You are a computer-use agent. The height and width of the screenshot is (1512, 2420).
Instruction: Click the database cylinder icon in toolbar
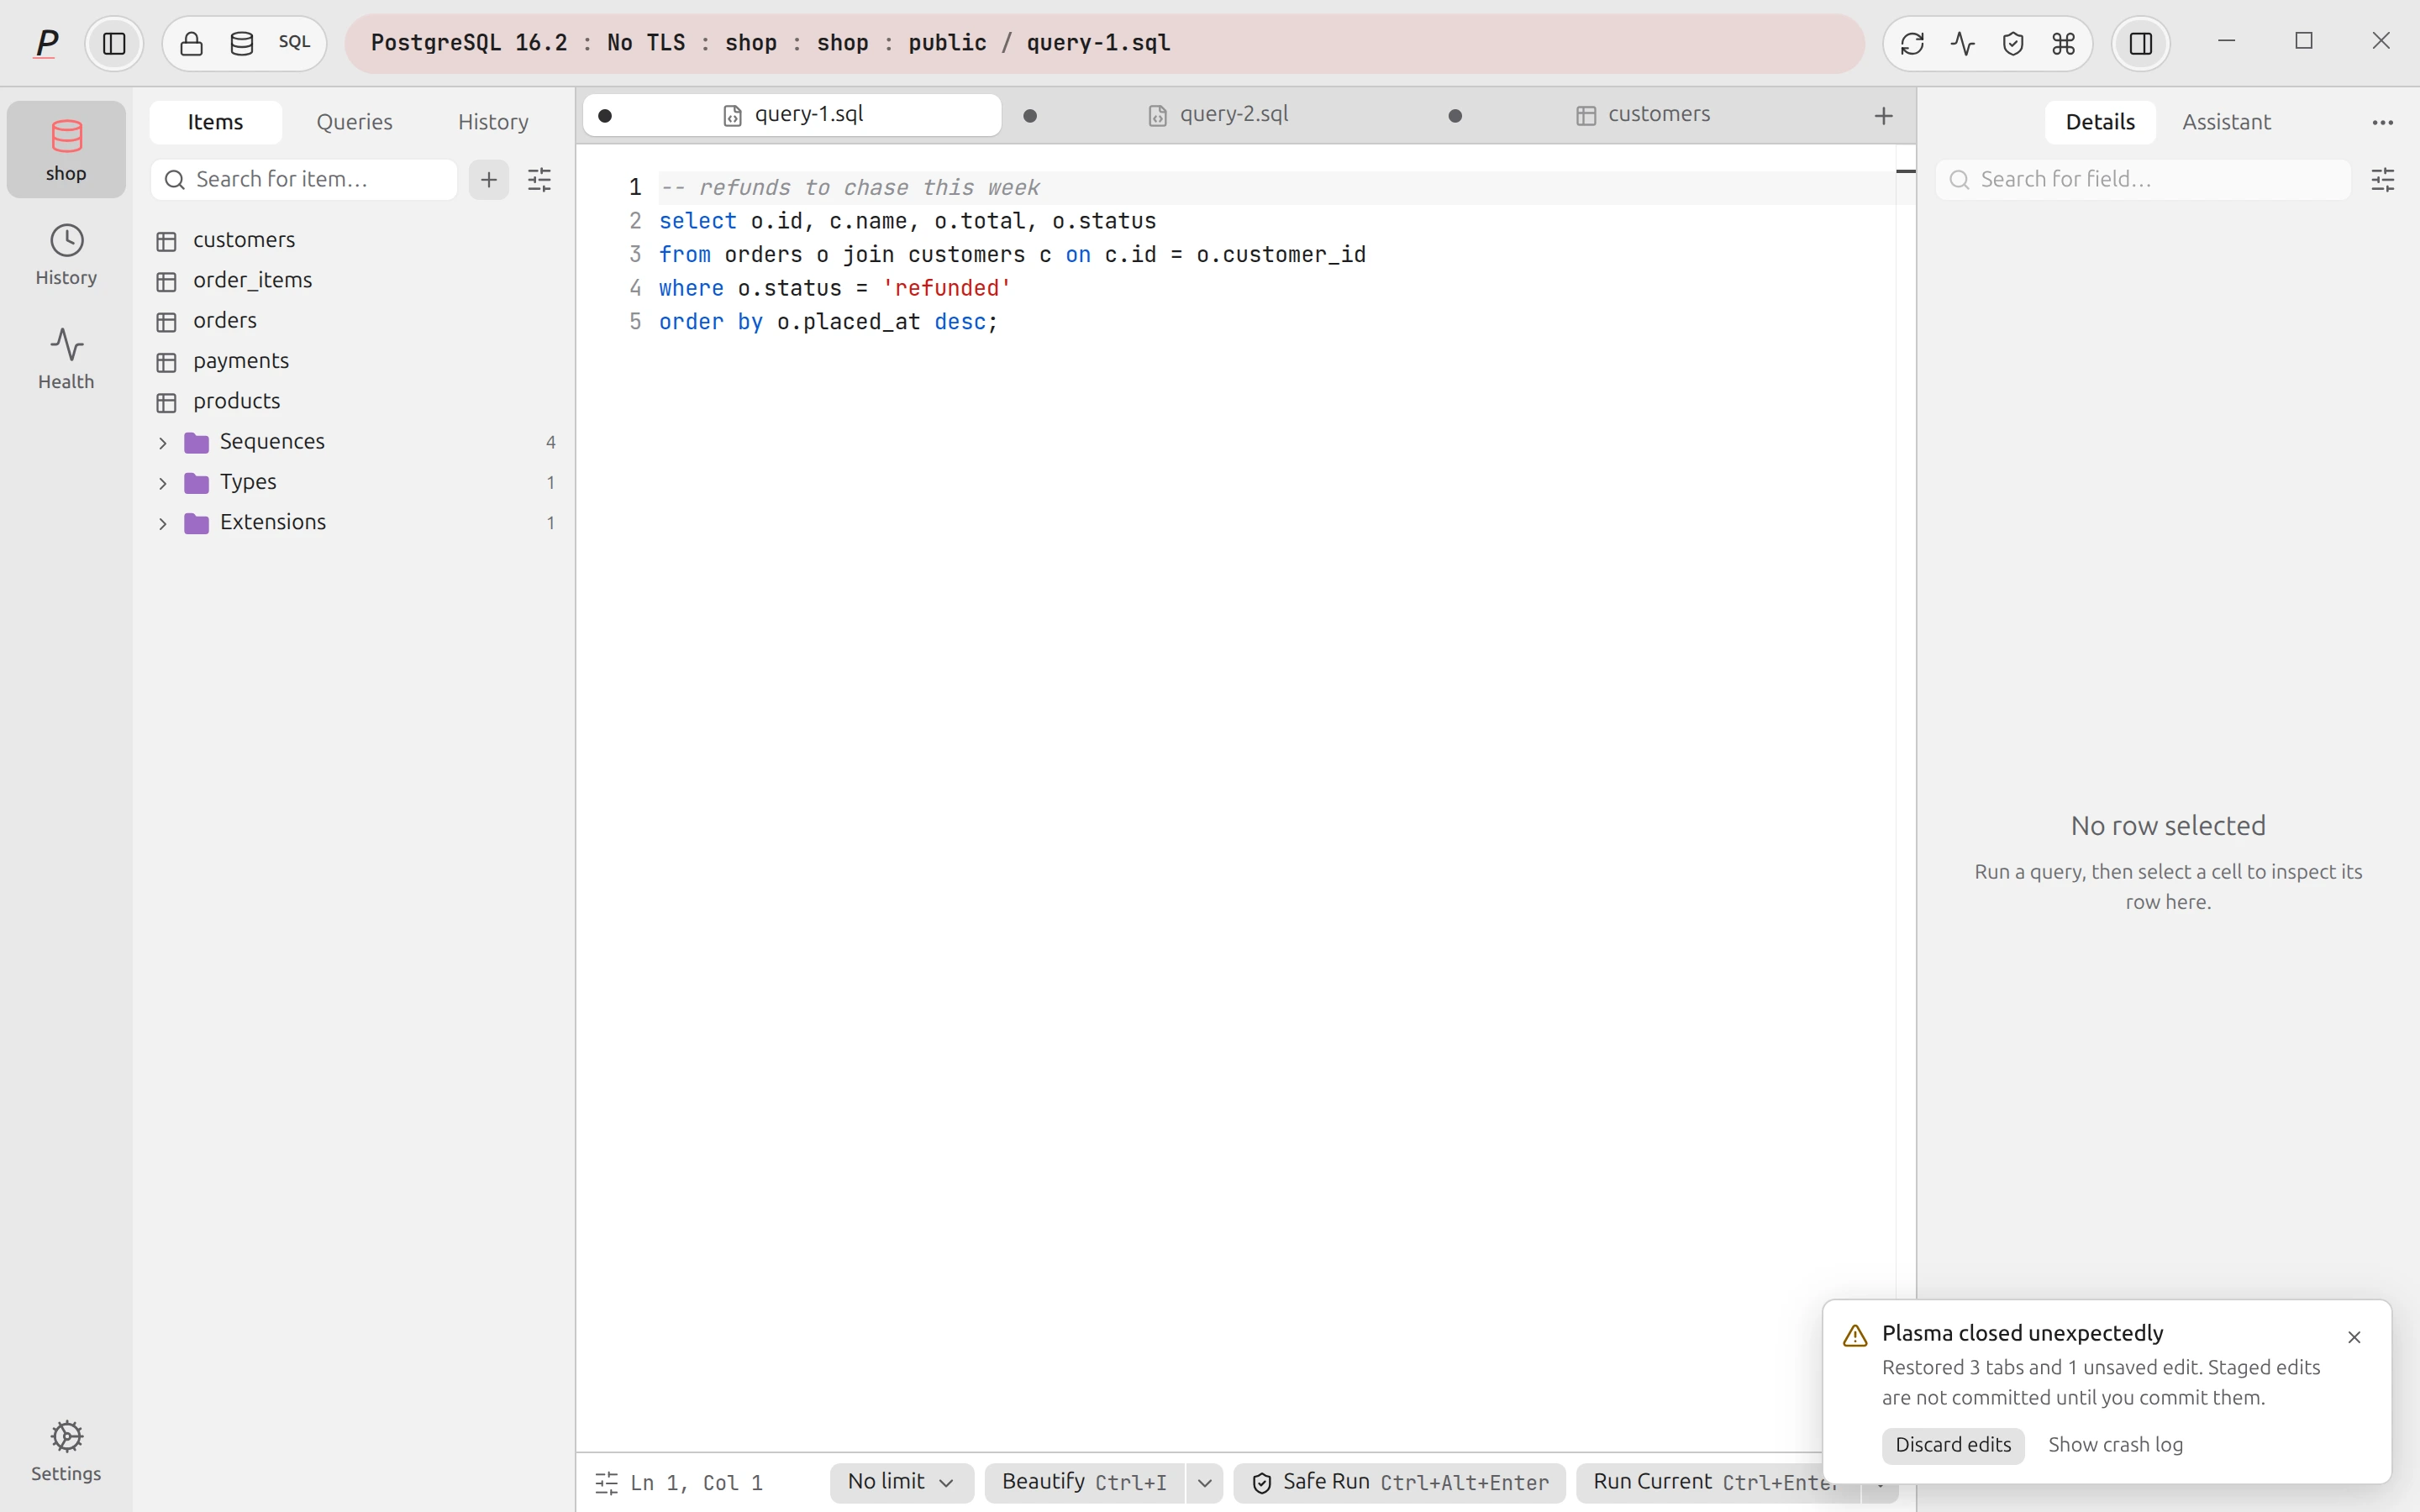pyautogui.click(x=242, y=43)
